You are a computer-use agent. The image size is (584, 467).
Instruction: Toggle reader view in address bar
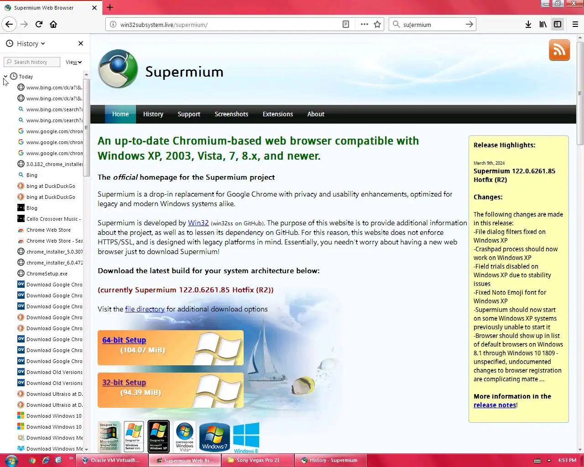pos(346,24)
